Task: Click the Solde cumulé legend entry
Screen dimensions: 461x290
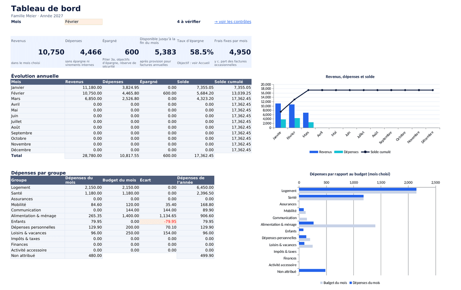Action: (x=375, y=152)
